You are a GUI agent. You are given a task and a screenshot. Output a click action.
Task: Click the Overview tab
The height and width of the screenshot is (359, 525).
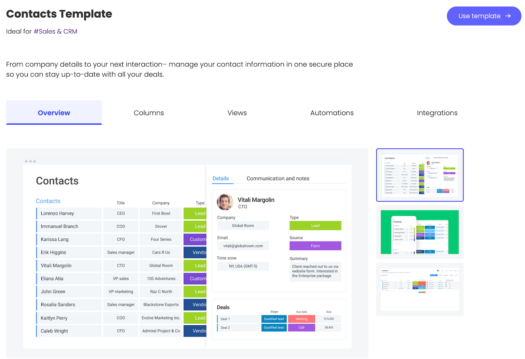(54, 113)
